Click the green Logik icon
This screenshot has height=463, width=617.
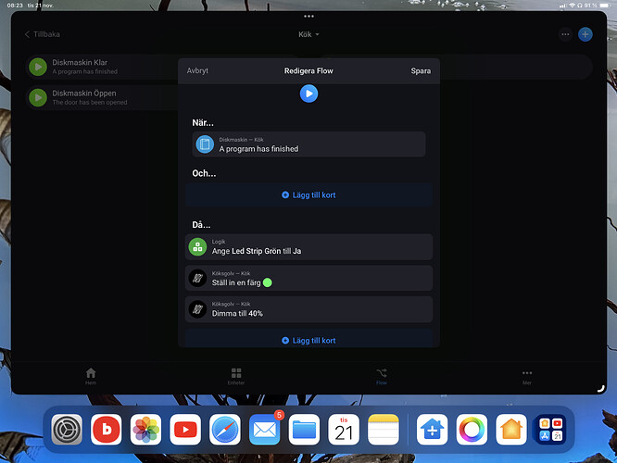pyautogui.click(x=197, y=247)
